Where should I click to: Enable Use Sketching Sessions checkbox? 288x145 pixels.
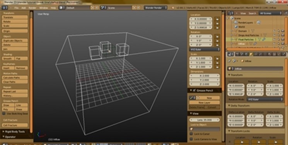click(x=4, y=114)
